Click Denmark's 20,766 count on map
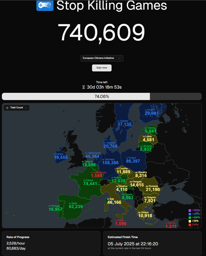 110,146
